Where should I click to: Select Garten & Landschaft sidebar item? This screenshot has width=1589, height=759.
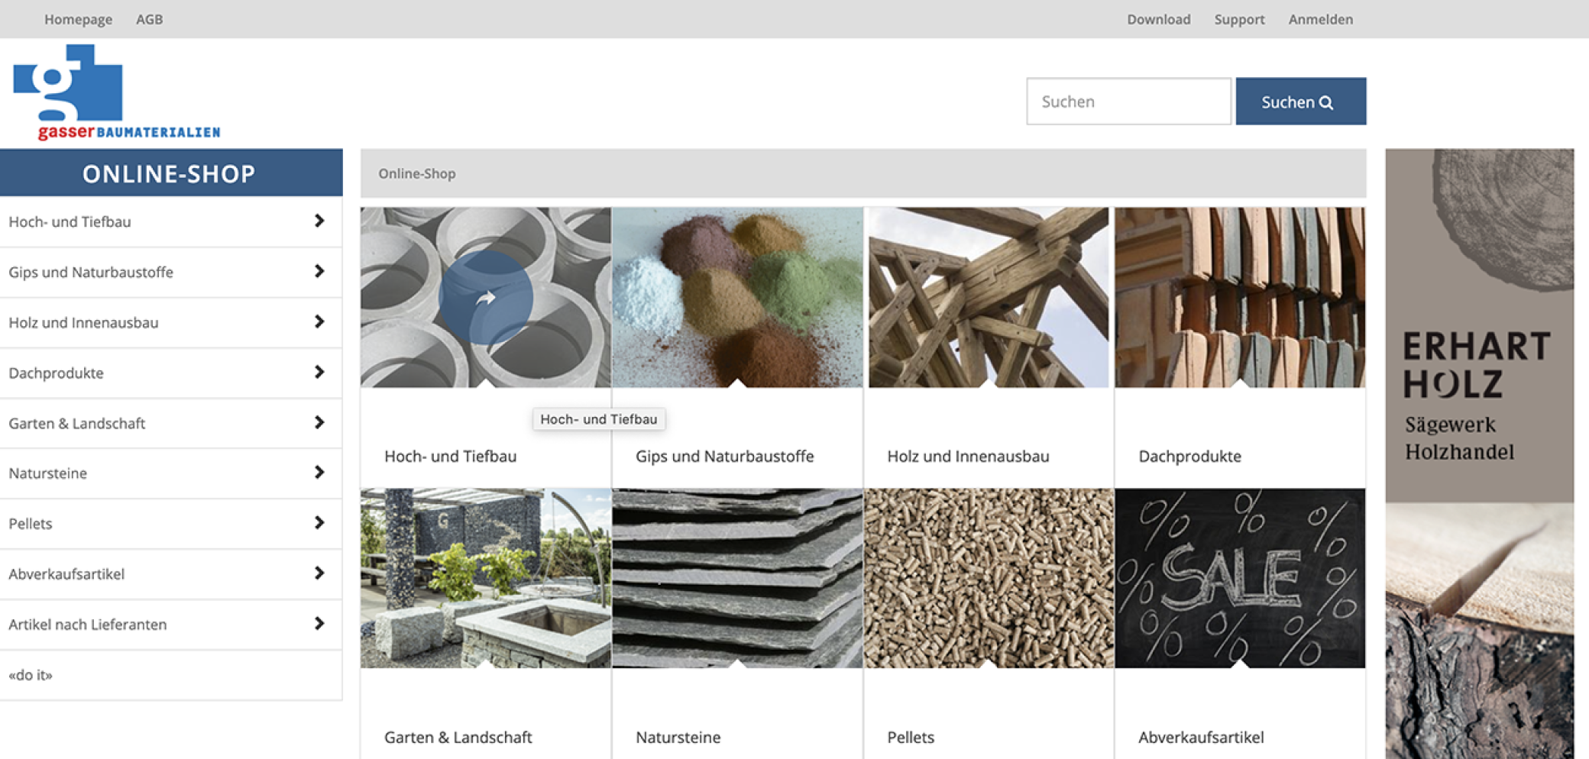point(77,423)
